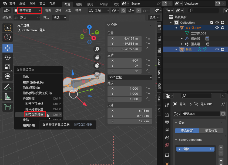This screenshot has height=165, width=228.
Task: Pick the Annotate pencil tool
Action: [8, 87]
